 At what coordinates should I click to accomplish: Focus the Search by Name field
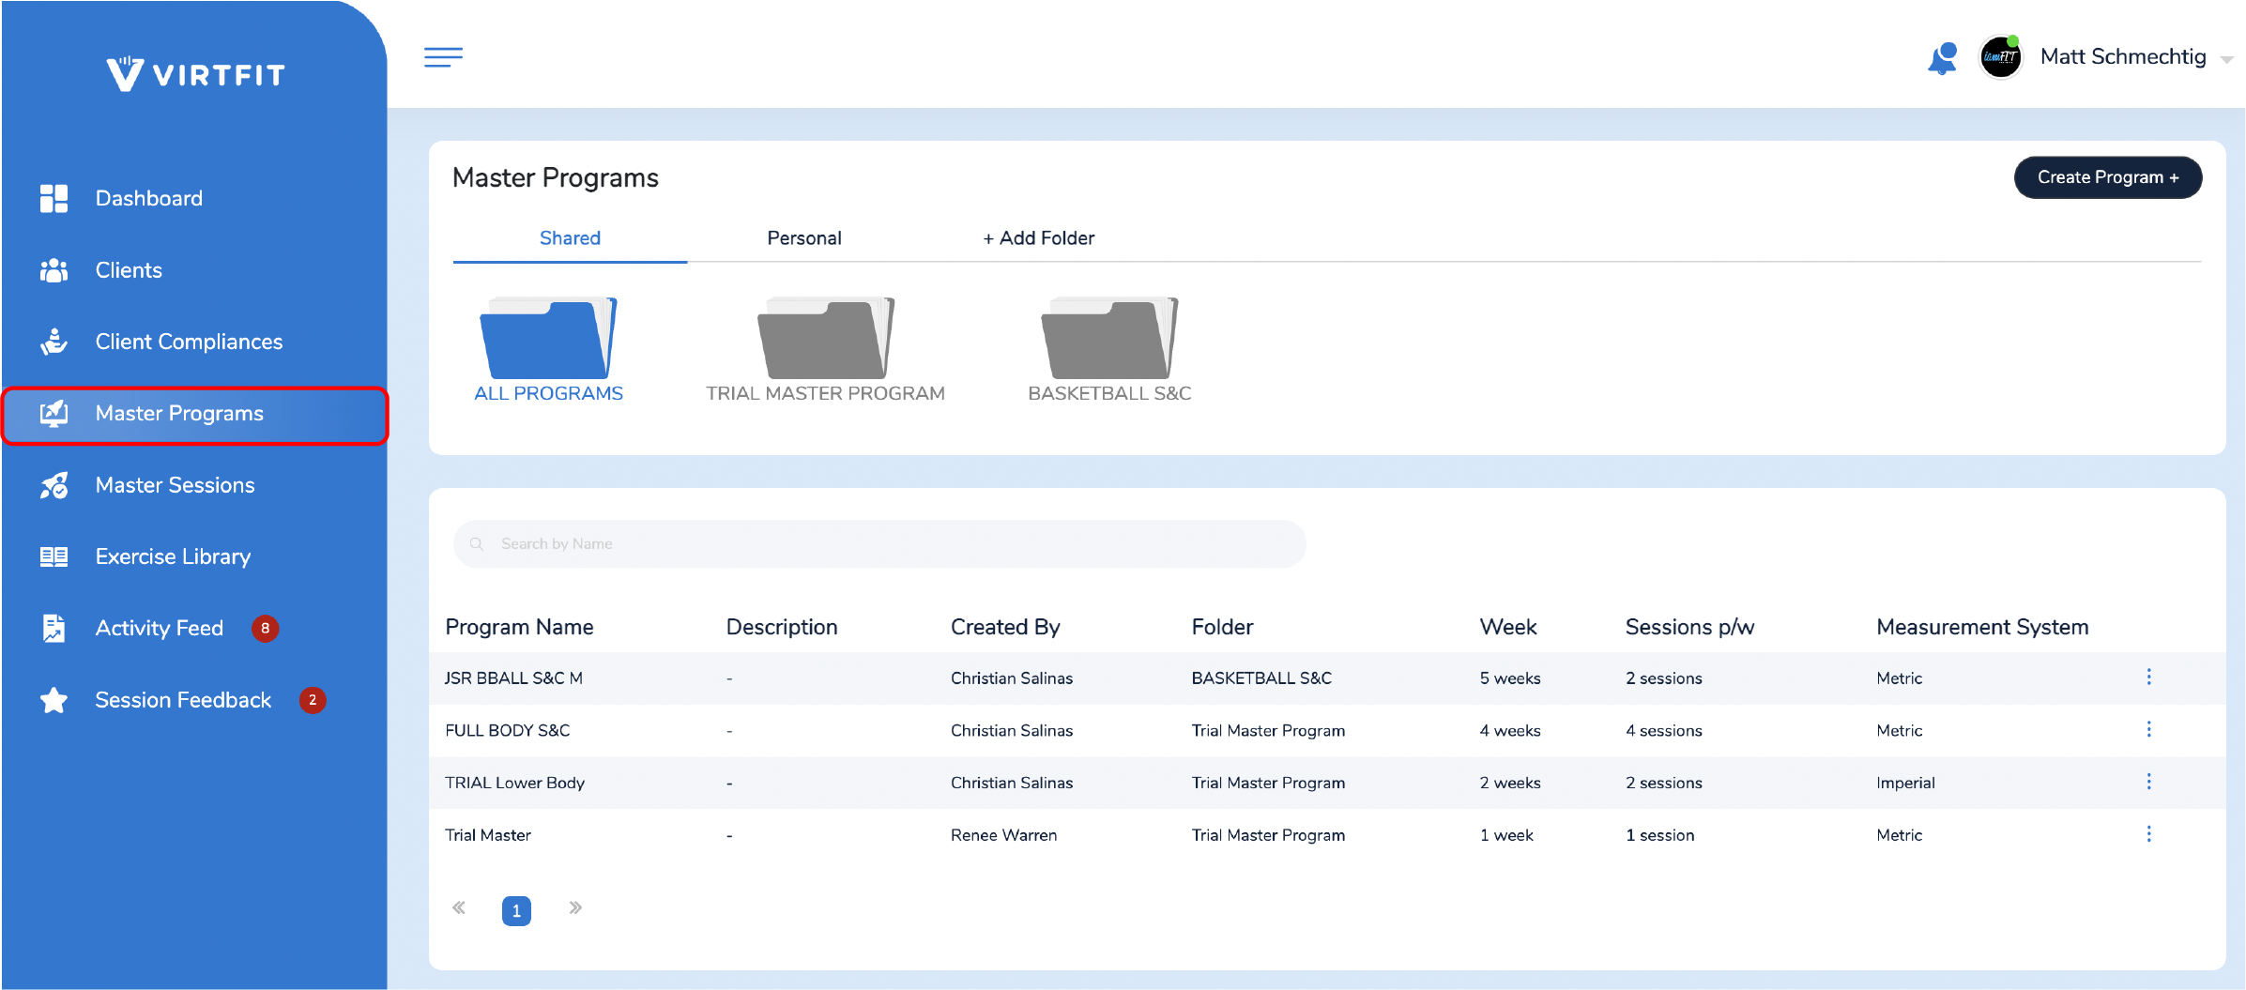(879, 544)
